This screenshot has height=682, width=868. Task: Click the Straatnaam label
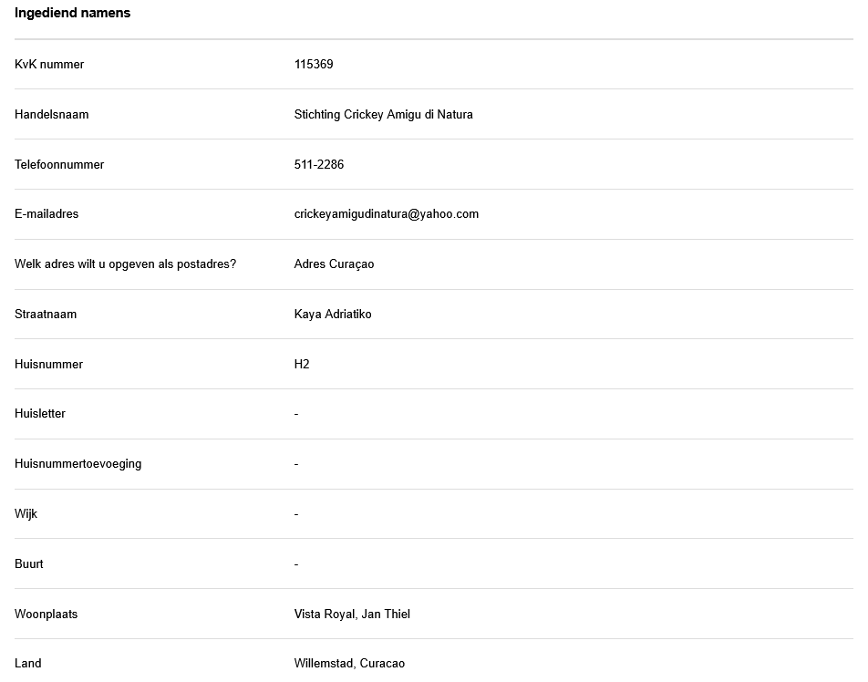46,315
